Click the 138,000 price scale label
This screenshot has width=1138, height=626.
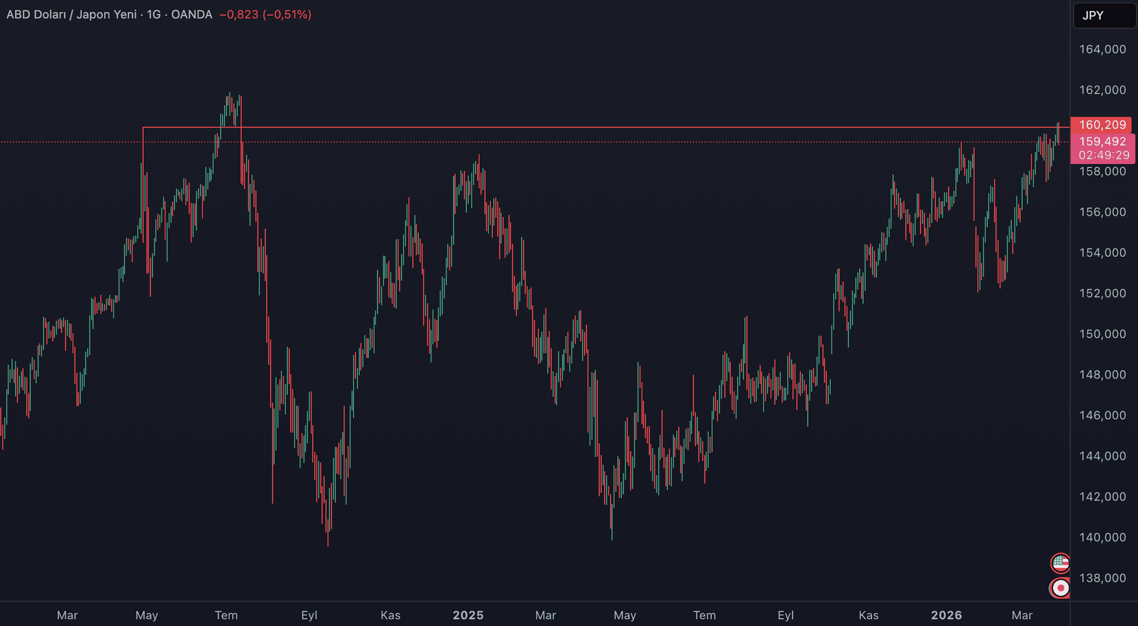pos(1102,578)
